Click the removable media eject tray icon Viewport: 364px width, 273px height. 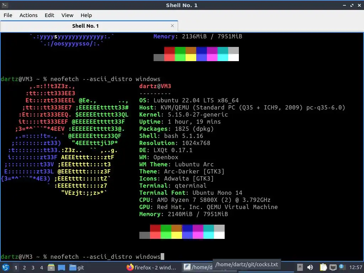coord(300,267)
